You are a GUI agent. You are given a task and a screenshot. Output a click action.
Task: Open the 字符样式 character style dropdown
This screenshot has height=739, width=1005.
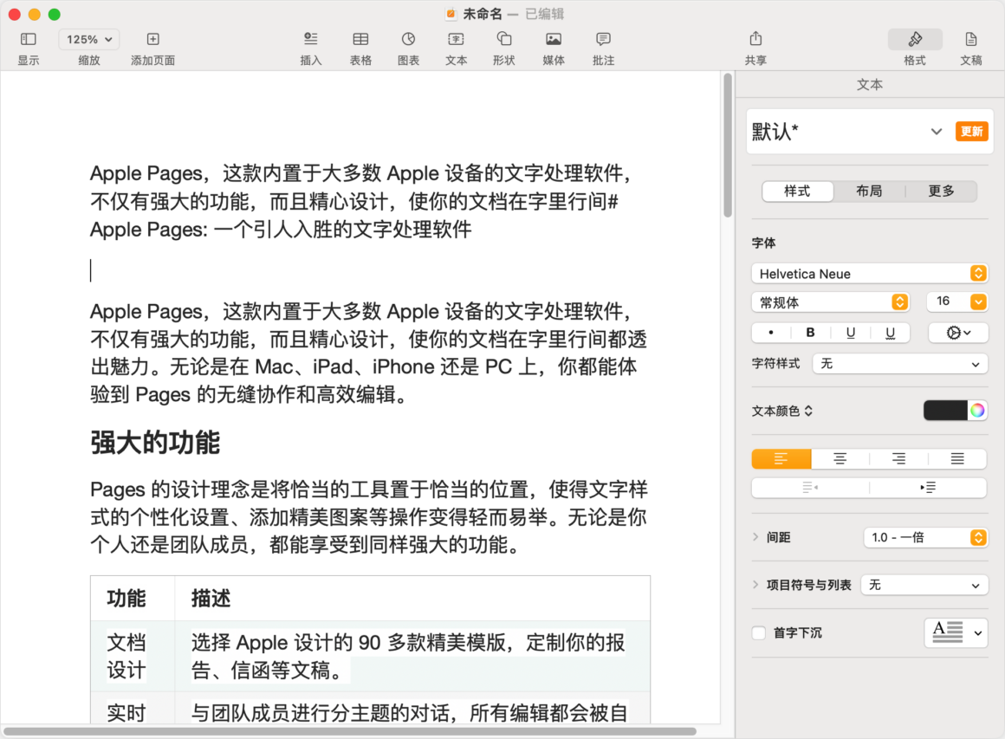click(900, 364)
